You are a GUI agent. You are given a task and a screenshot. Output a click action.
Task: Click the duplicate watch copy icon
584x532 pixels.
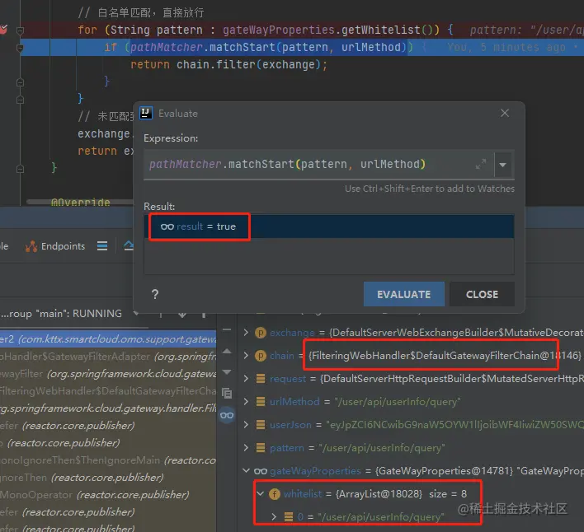227,393
